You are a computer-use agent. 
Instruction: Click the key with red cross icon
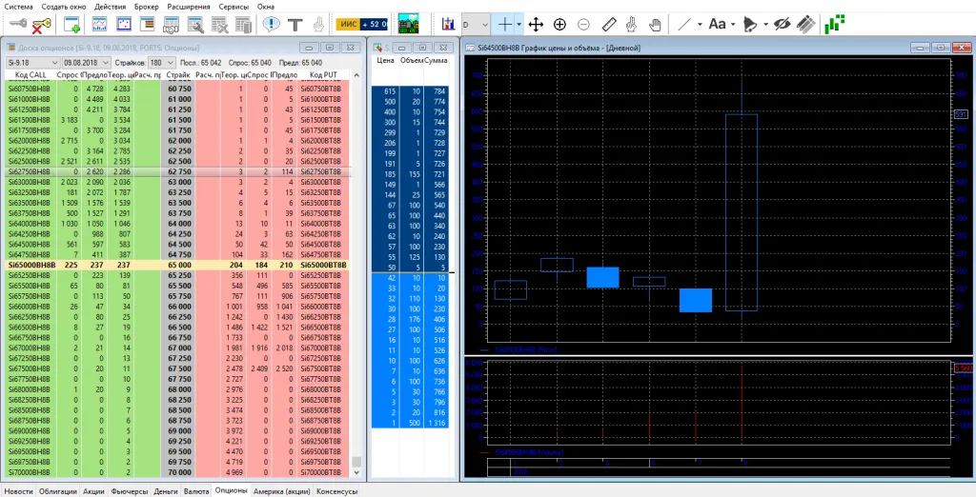(x=41, y=24)
